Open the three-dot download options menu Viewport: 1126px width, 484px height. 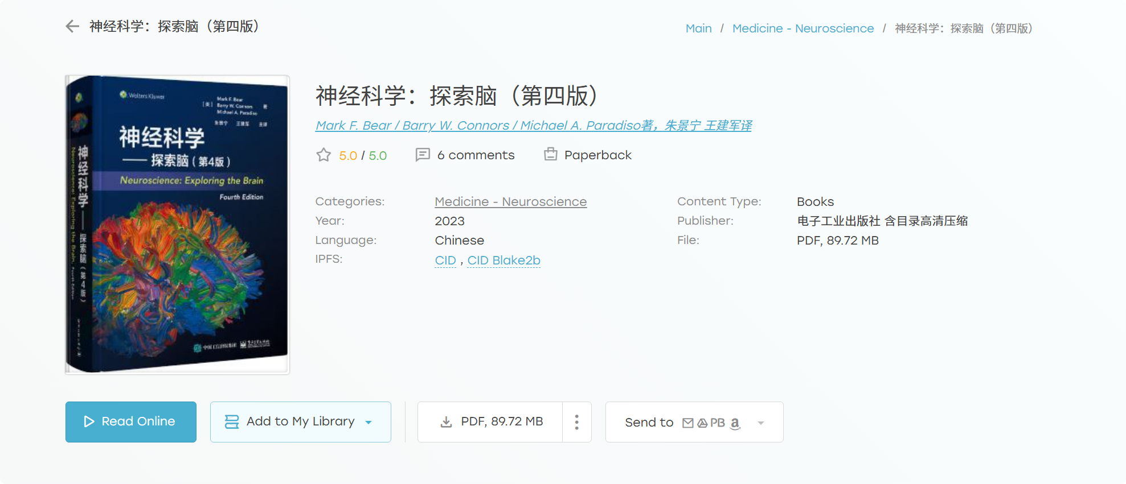(x=576, y=422)
